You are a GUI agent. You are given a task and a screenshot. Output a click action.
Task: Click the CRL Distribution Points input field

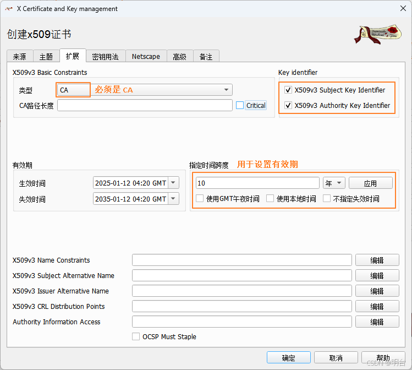(242, 306)
